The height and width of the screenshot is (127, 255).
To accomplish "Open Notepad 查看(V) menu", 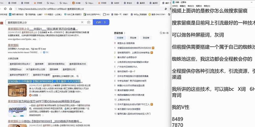I will tap(199, 6).
